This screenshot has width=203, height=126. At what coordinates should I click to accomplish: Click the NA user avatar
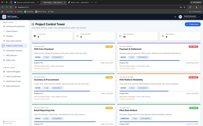click(180, 17)
